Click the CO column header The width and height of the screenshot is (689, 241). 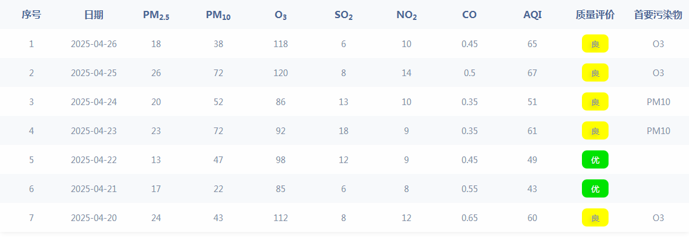[469, 14]
